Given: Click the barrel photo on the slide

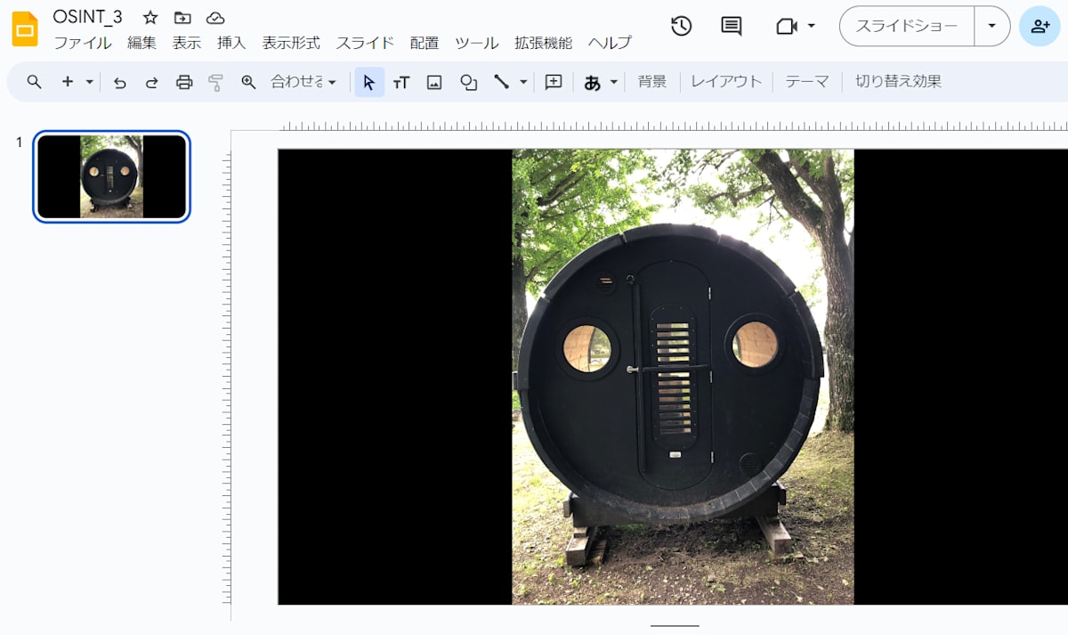Looking at the screenshot, I should [x=683, y=377].
